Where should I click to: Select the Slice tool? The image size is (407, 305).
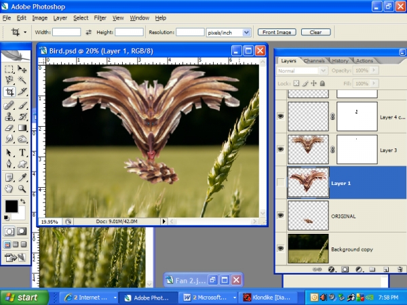click(22, 91)
